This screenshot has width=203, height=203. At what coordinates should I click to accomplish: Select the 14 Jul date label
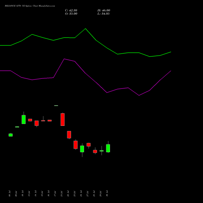coord(35,194)
